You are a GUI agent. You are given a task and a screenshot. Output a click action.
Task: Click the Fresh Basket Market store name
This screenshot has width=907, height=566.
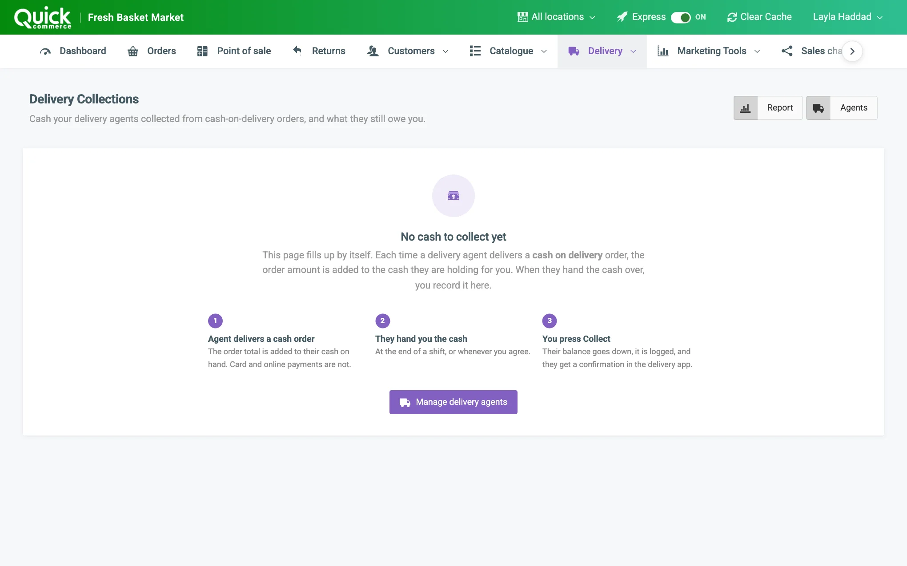coord(136,18)
